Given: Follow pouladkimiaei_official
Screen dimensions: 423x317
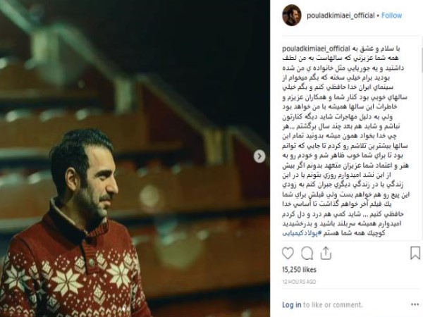Looking at the screenshot, I should pyautogui.click(x=392, y=15).
